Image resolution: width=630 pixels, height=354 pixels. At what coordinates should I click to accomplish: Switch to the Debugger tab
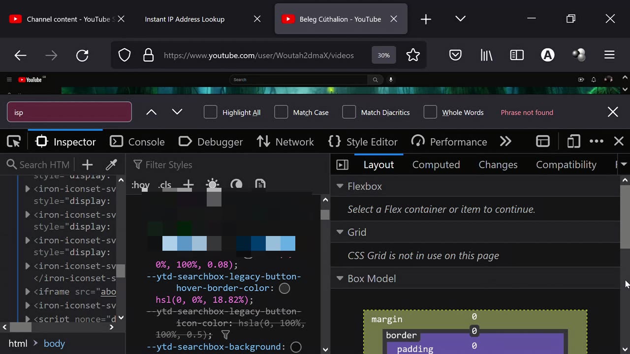point(211,142)
